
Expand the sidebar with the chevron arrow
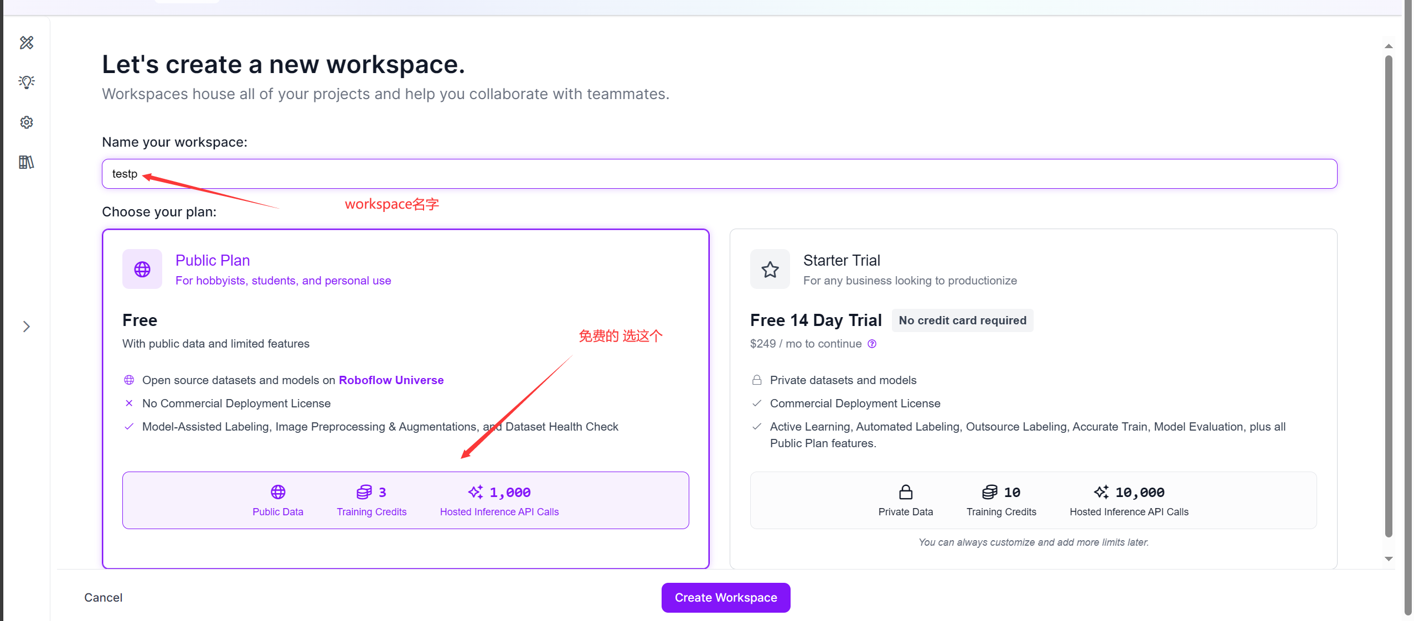click(27, 327)
